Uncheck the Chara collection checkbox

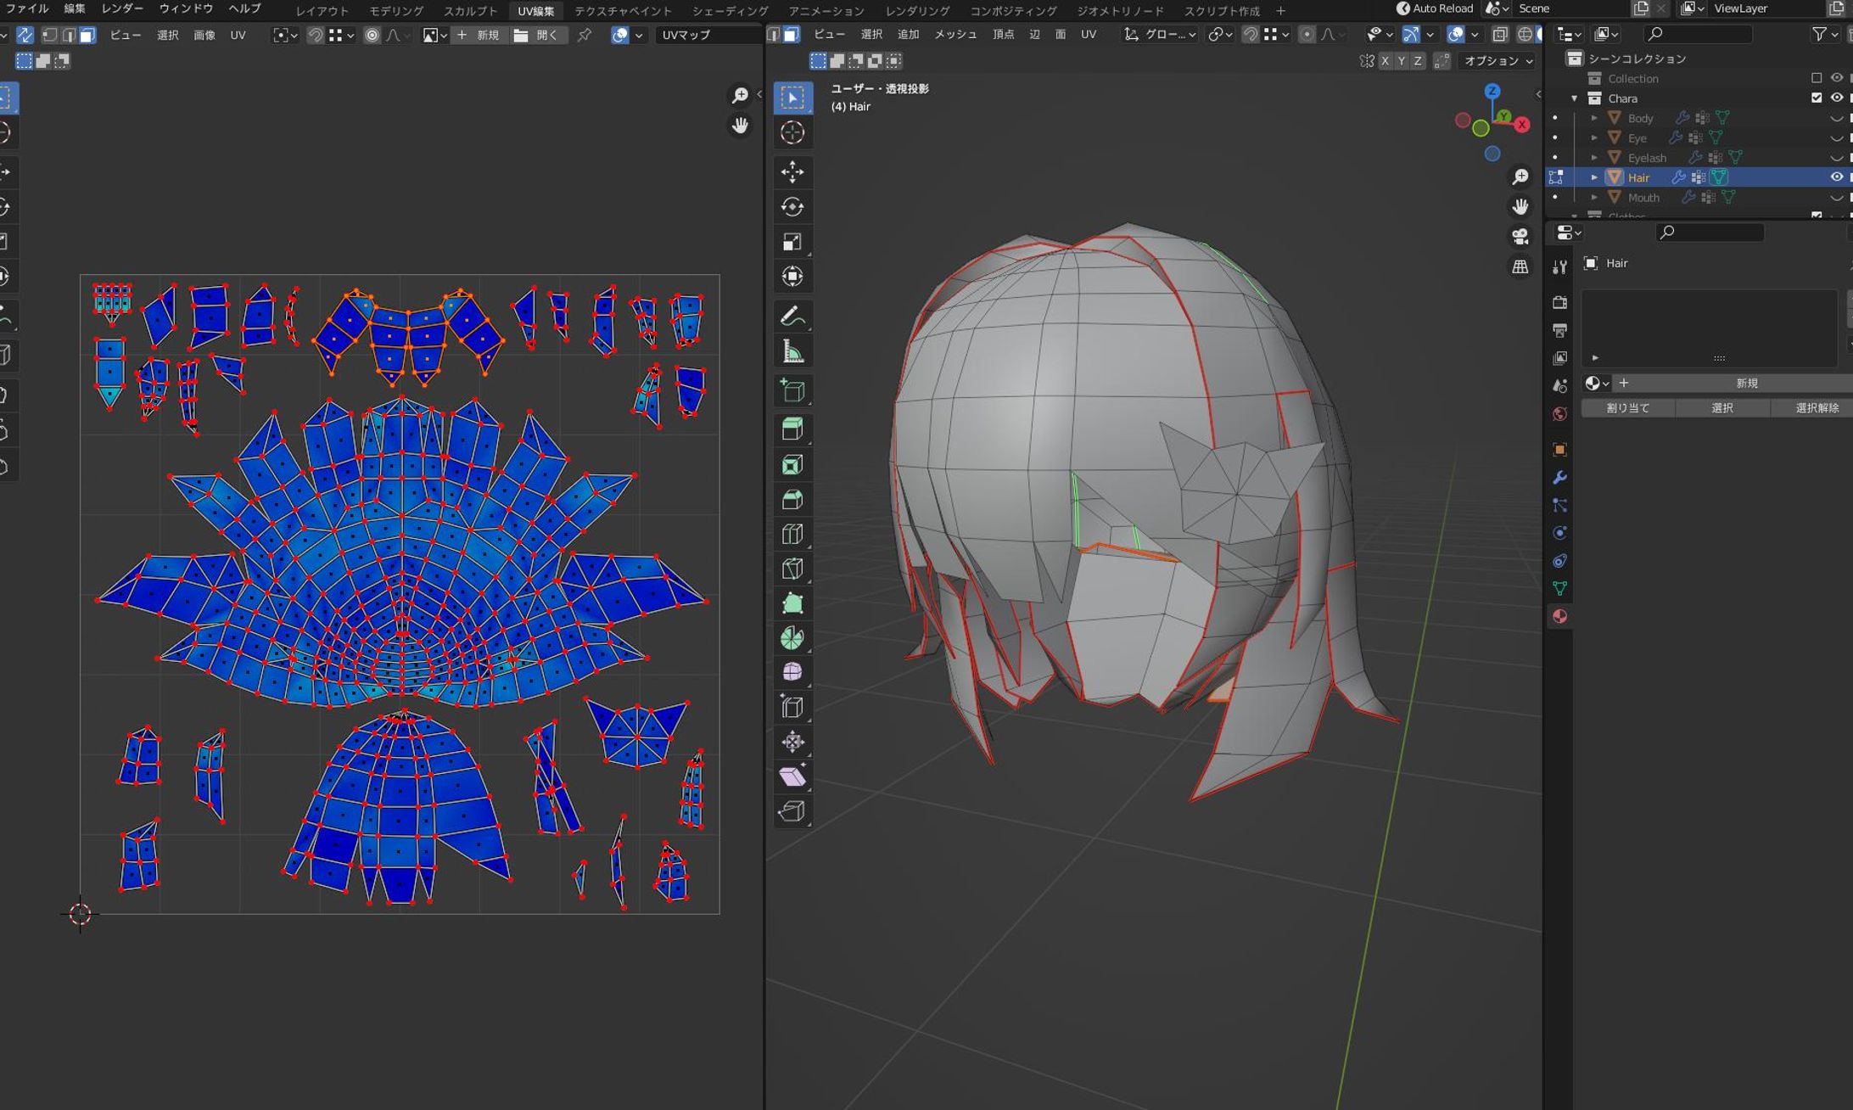coord(1817,98)
